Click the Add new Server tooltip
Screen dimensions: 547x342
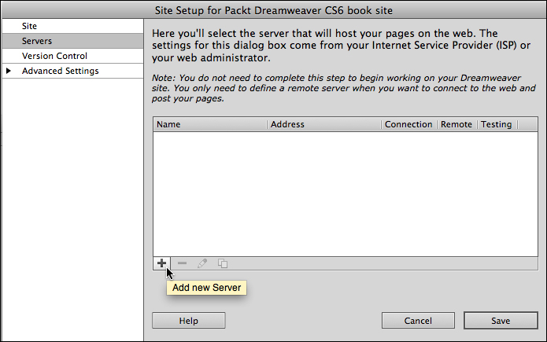(207, 288)
